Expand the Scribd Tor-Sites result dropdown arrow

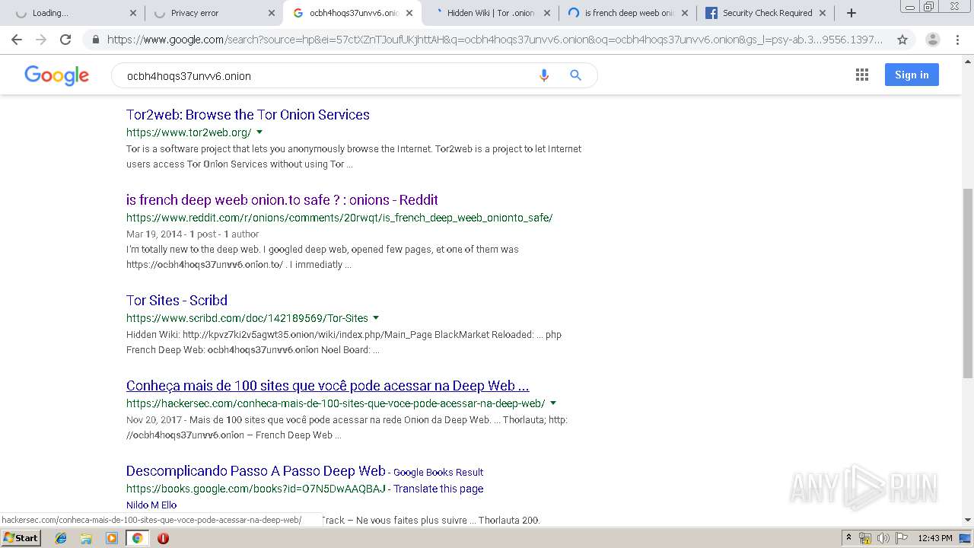(376, 318)
